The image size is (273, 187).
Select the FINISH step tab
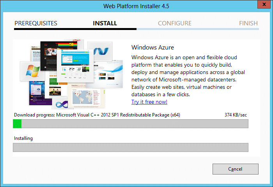248,23
